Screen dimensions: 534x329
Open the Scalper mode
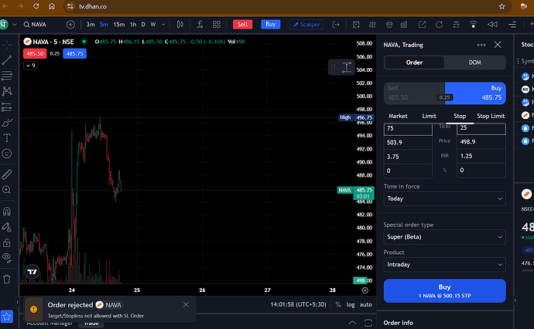306,25
